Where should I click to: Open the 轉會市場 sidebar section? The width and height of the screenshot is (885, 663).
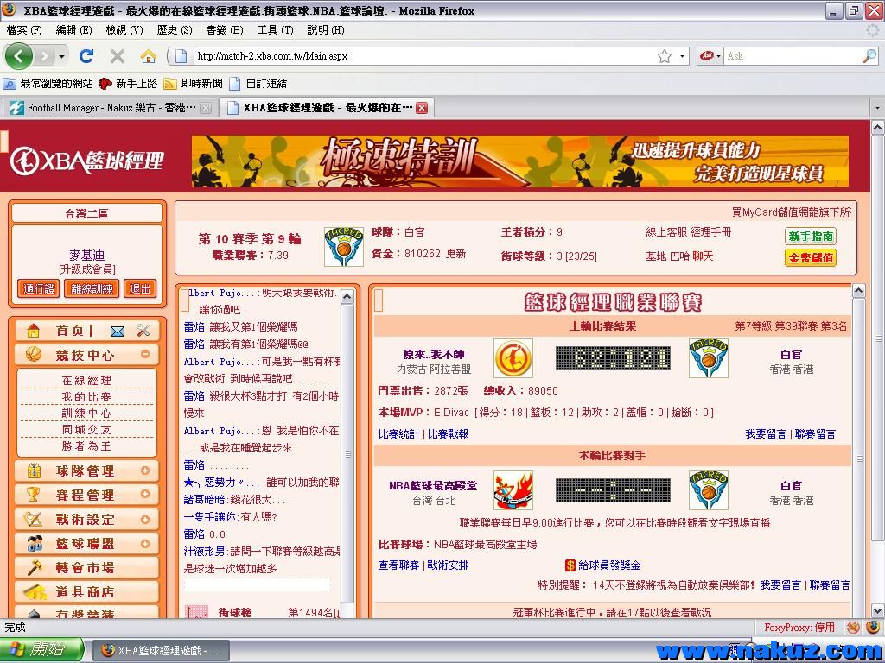pos(86,568)
